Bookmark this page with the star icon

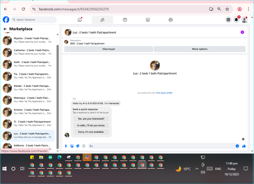point(227,9)
